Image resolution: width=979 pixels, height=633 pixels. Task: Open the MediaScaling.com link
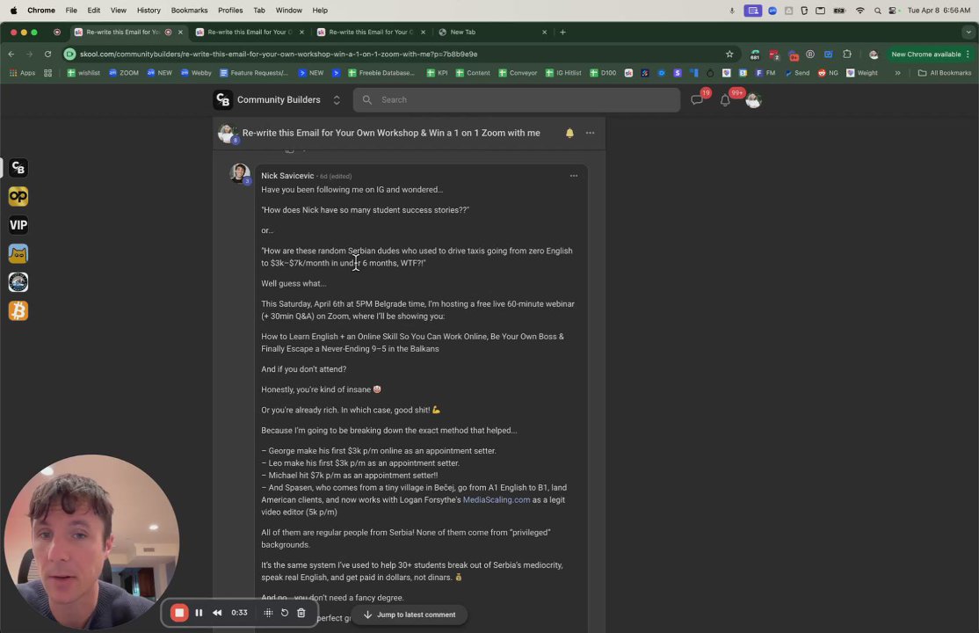coord(497,500)
